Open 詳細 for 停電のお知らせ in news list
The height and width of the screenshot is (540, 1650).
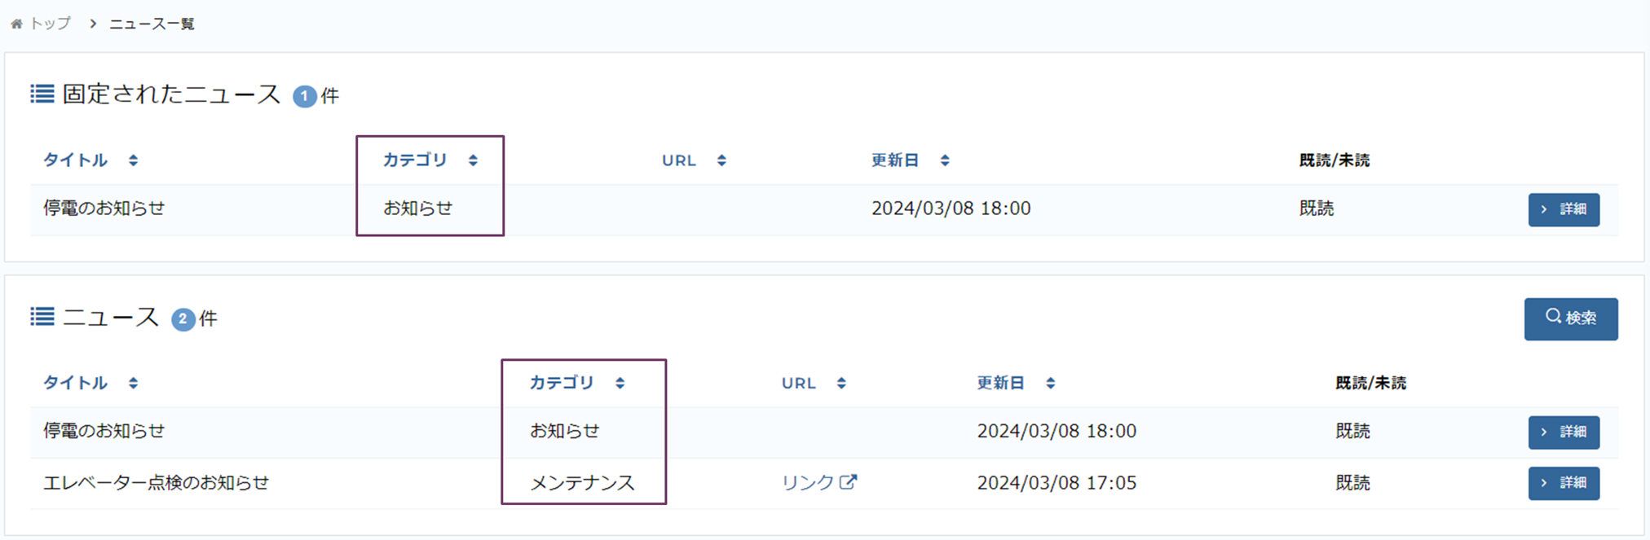click(x=1563, y=432)
